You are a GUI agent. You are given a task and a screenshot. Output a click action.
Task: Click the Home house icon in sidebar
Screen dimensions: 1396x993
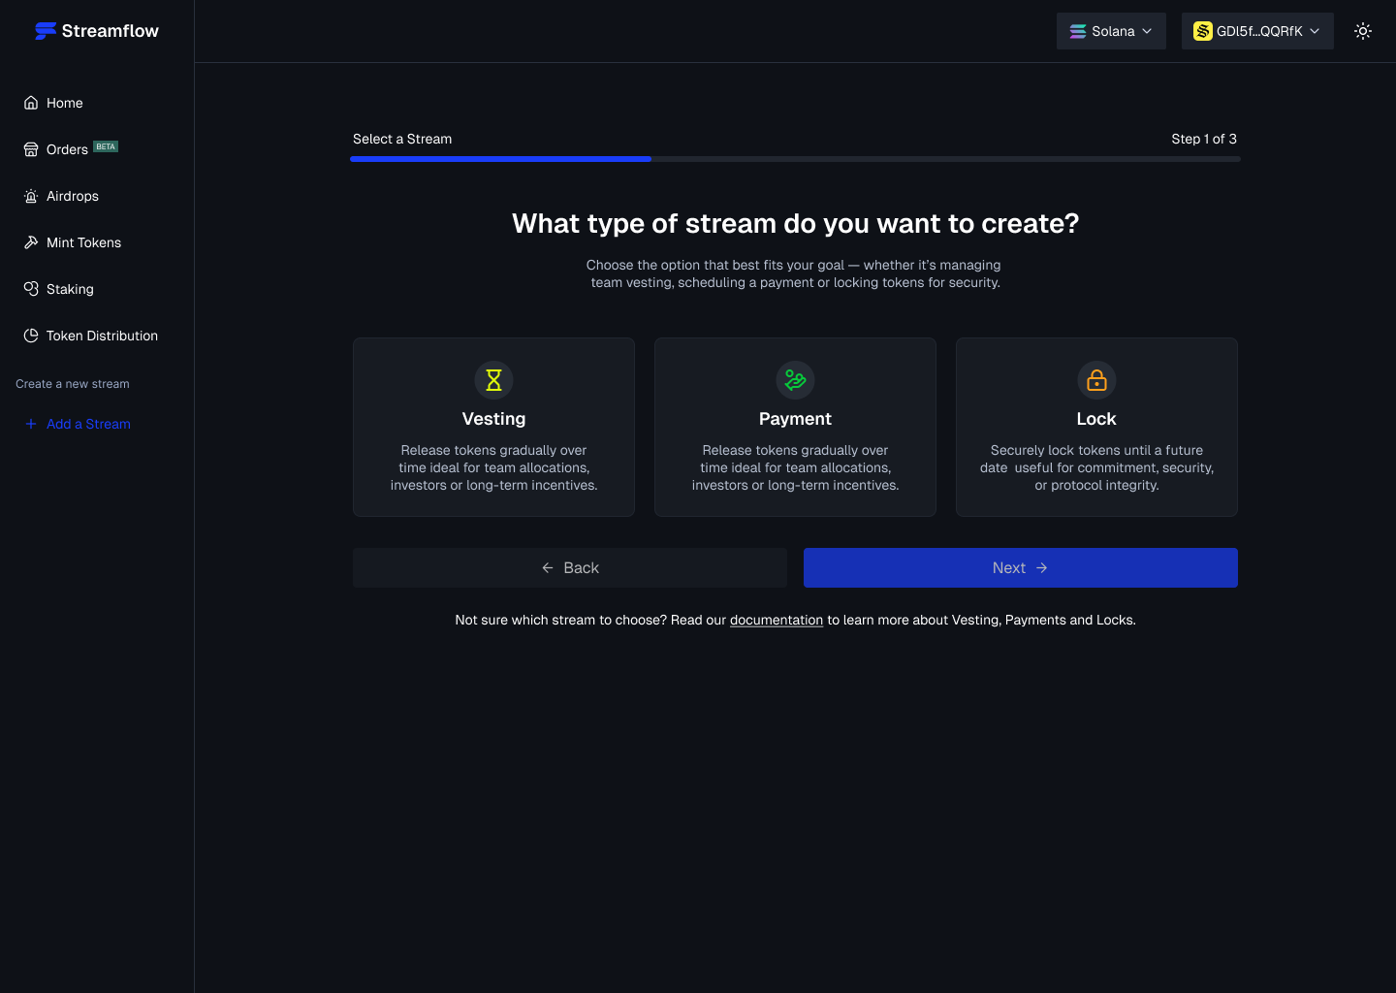(31, 103)
